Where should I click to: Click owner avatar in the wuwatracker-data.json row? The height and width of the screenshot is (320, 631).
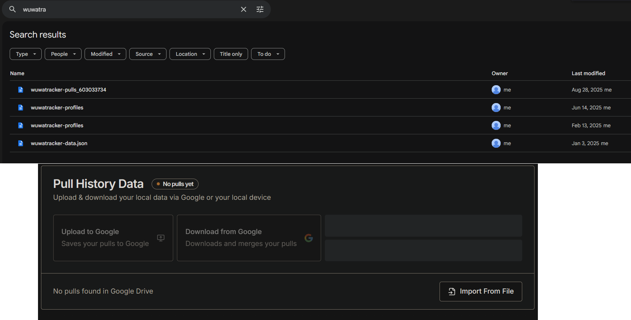point(496,143)
